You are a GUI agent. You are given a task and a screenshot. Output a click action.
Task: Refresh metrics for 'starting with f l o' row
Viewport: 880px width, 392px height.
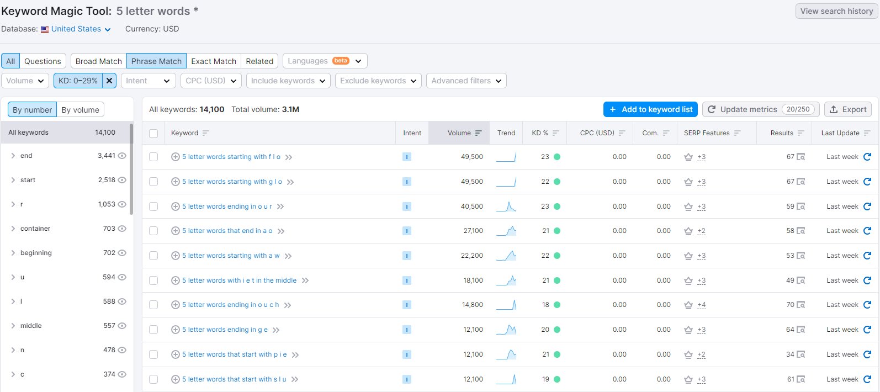pyautogui.click(x=867, y=157)
